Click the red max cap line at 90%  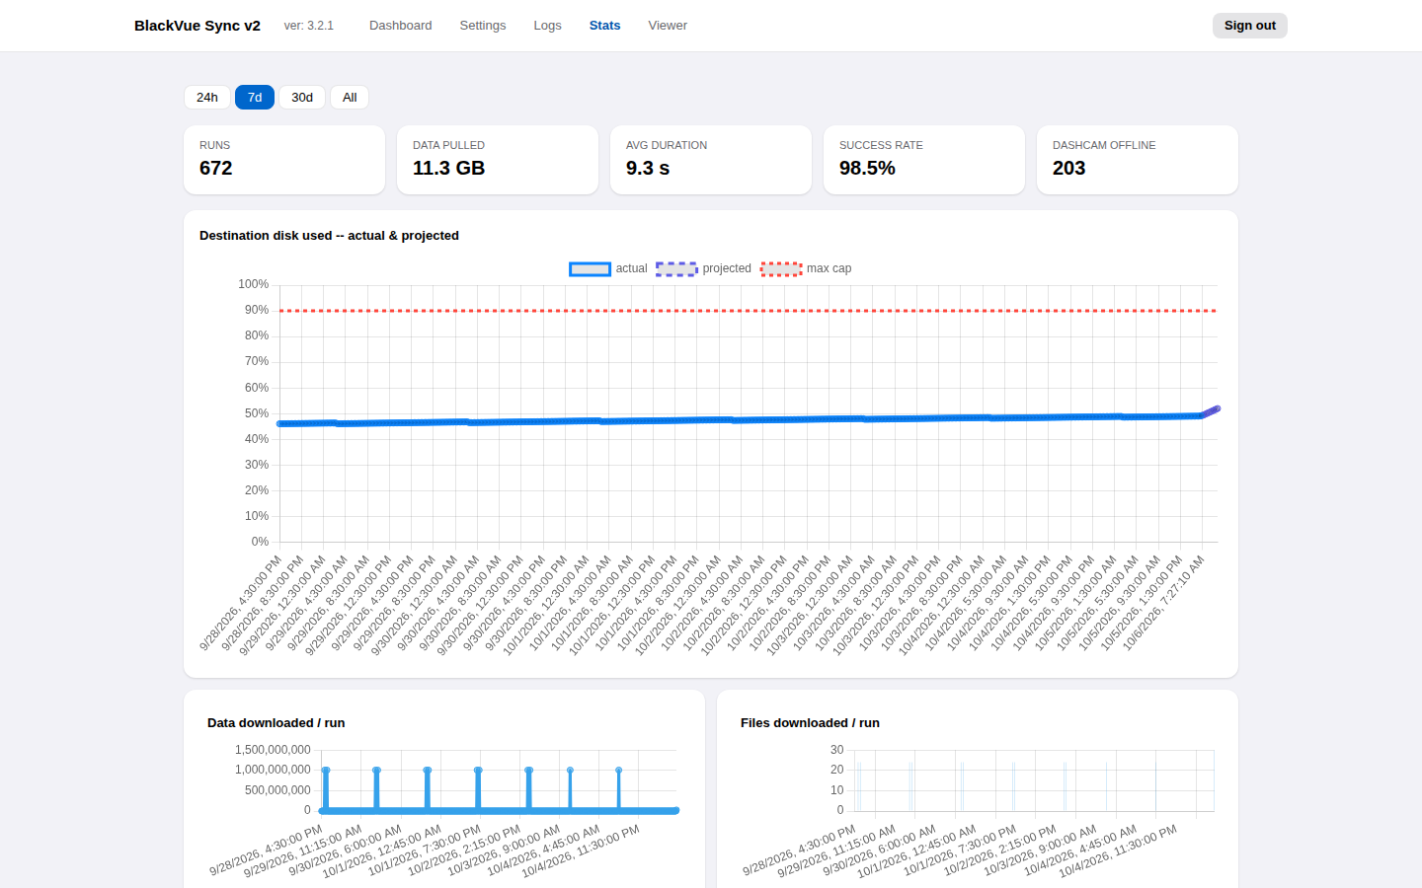tap(748, 311)
